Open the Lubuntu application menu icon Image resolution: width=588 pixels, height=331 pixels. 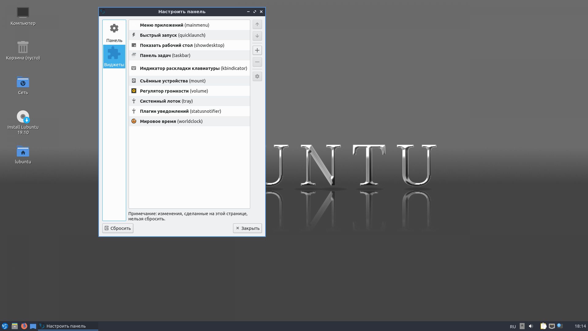[5, 326]
